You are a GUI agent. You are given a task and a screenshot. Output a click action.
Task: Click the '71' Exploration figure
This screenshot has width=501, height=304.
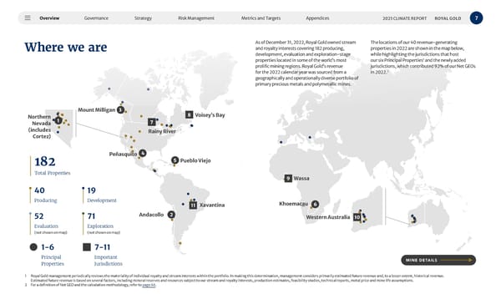point(91,216)
